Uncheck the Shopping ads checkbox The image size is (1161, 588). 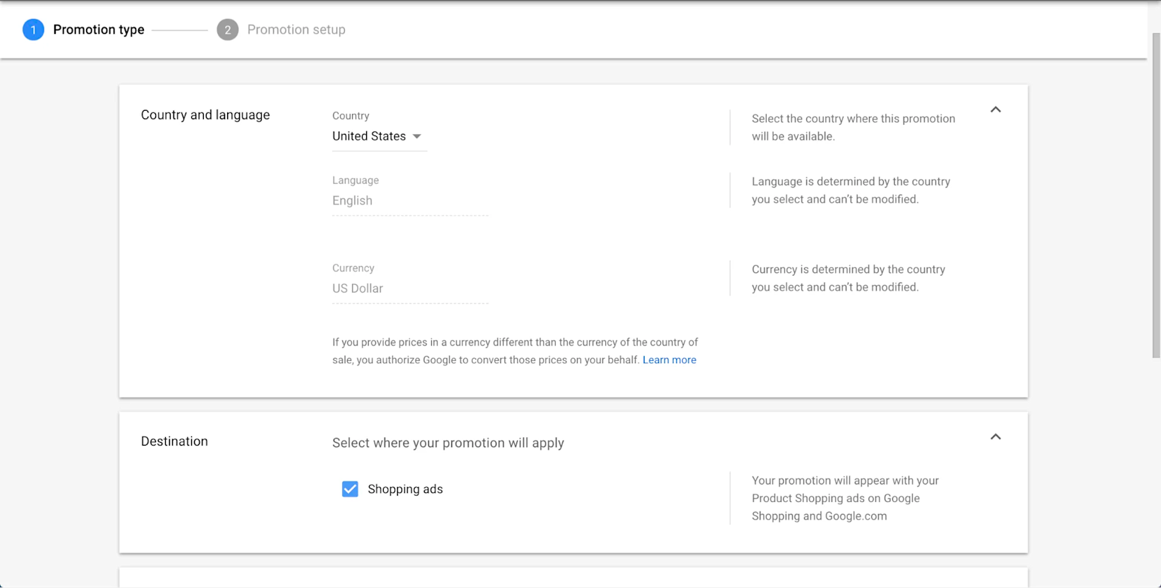[350, 489]
